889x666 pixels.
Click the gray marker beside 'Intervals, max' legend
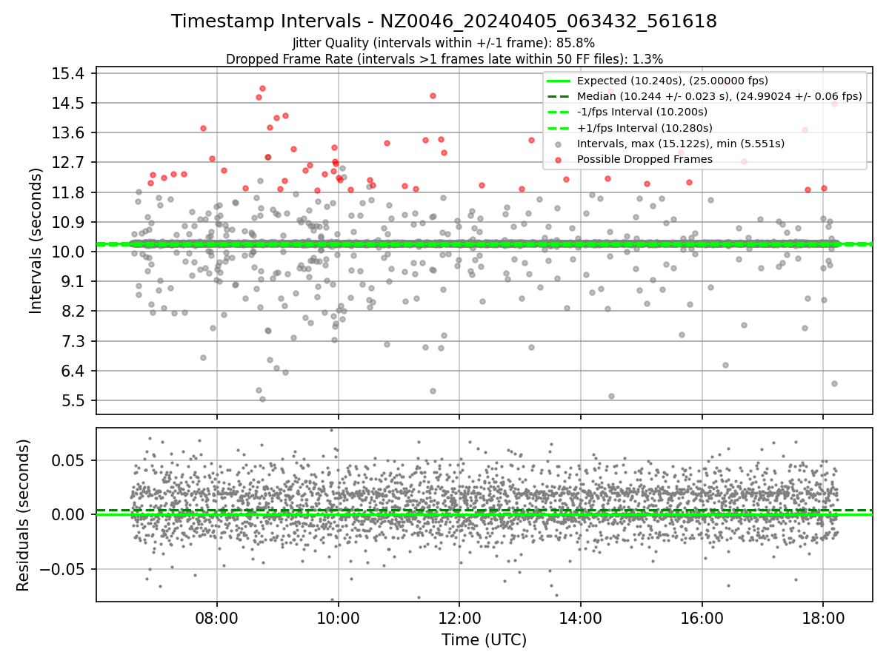point(559,144)
